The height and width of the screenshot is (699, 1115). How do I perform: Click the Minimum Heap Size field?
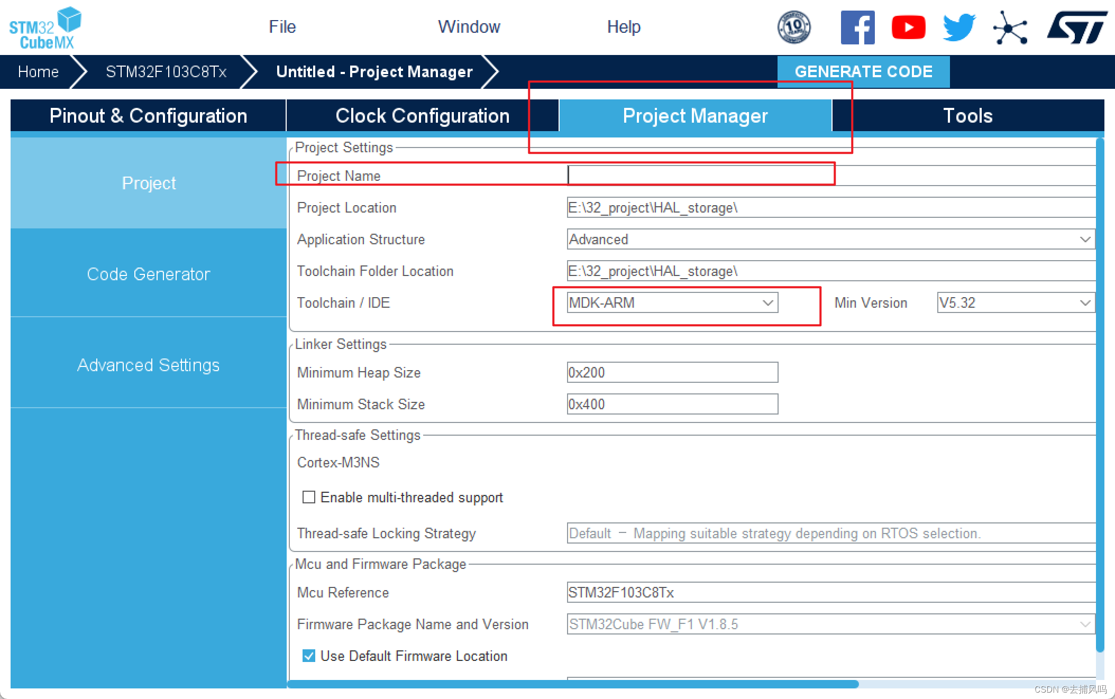(672, 372)
